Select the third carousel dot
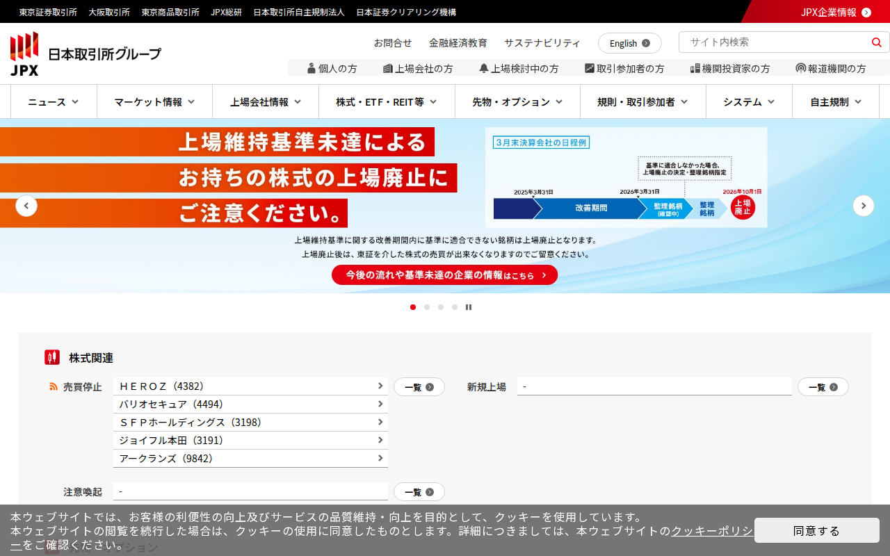This screenshot has height=556, width=890. pyautogui.click(x=441, y=307)
